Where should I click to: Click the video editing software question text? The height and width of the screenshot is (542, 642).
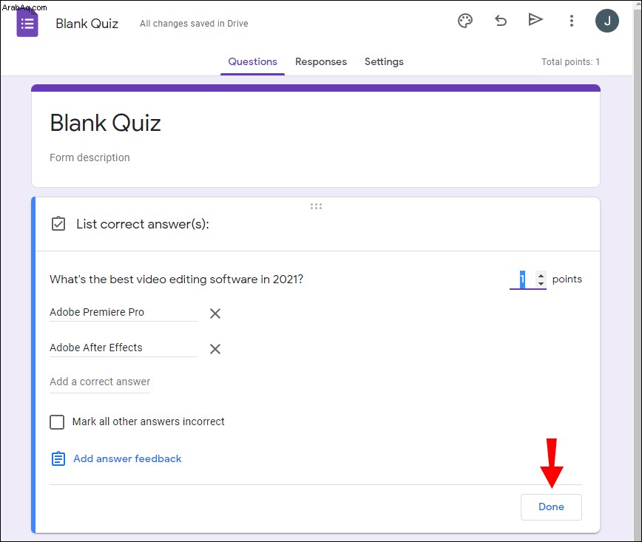pyautogui.click(x=177, y=280)
